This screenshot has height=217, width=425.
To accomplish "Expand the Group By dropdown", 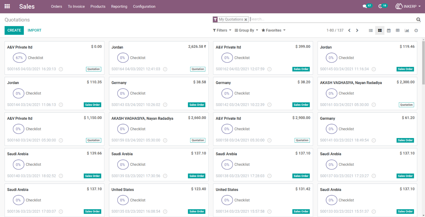I will 246,30.
